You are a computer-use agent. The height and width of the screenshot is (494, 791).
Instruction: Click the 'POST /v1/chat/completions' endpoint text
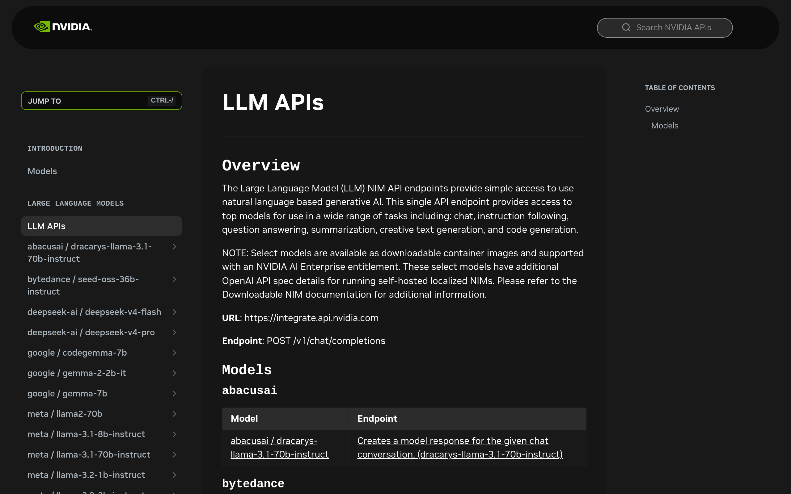[x=326, y=341]
